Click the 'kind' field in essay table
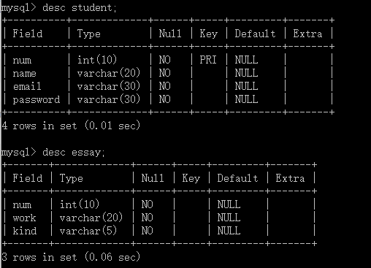This screenshot has height=268, width=371. click(x=25, y=231)
